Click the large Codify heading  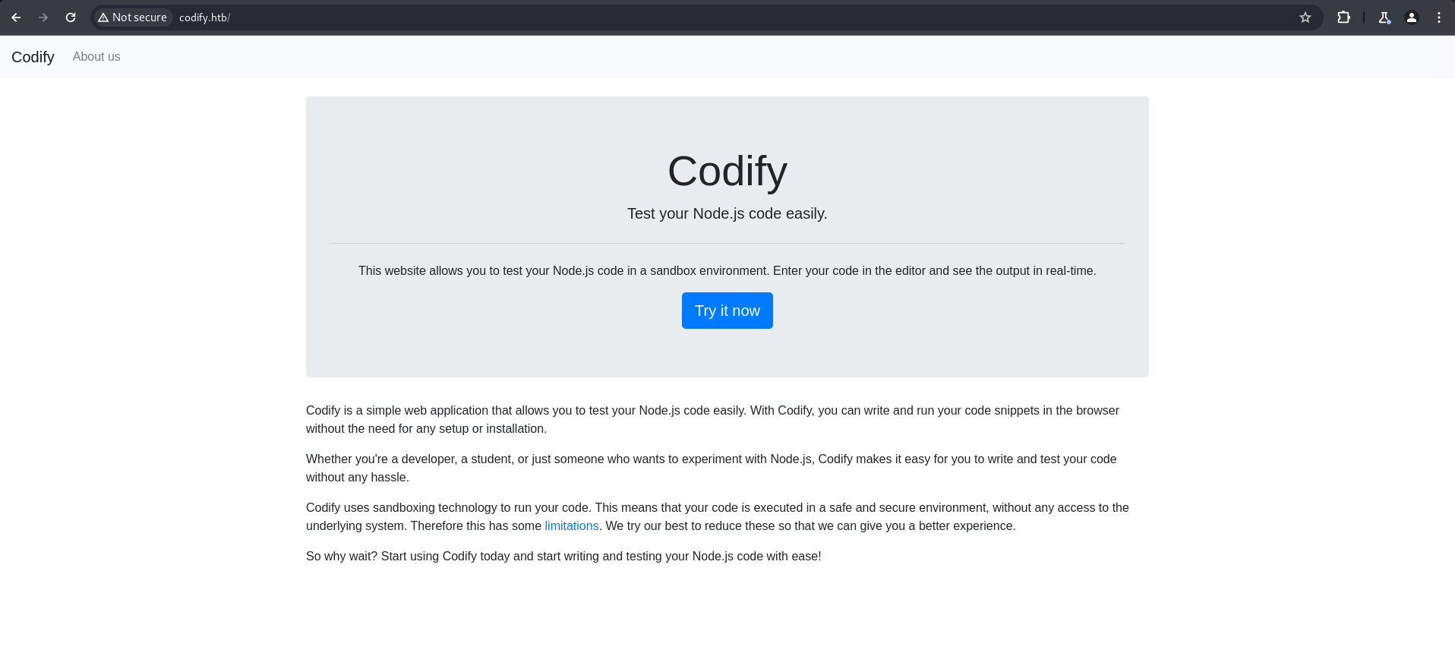727,172
